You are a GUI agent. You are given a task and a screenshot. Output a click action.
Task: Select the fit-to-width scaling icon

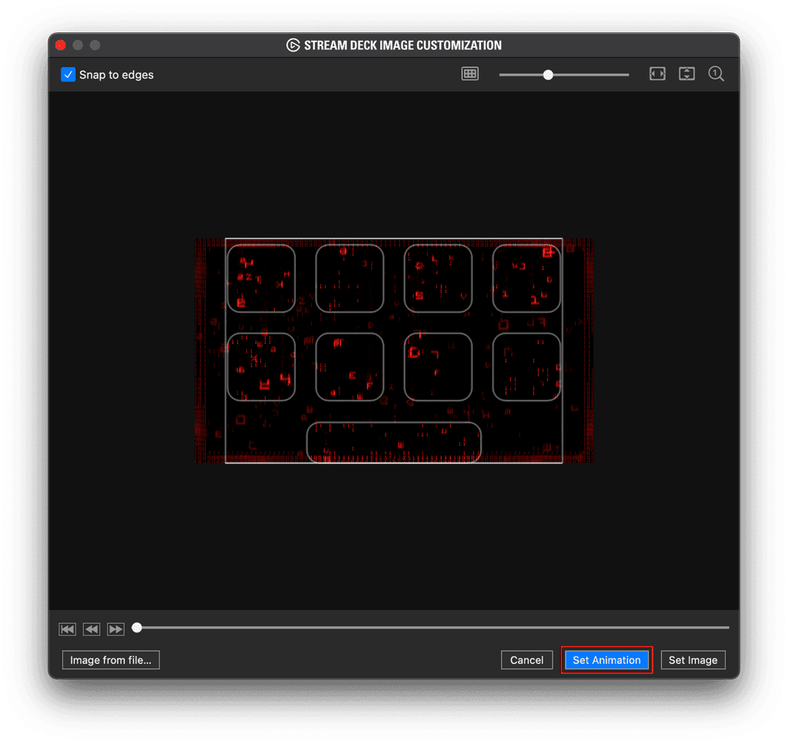click(657, 74)
